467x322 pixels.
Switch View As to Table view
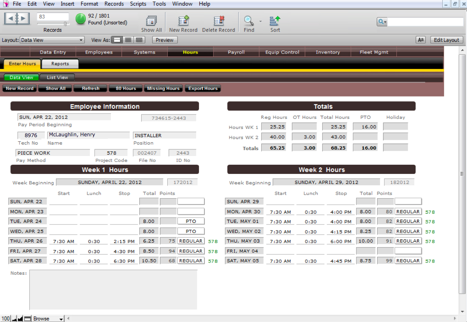139,40
